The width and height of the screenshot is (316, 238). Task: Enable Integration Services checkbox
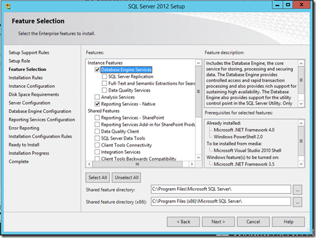coord(97,152)
